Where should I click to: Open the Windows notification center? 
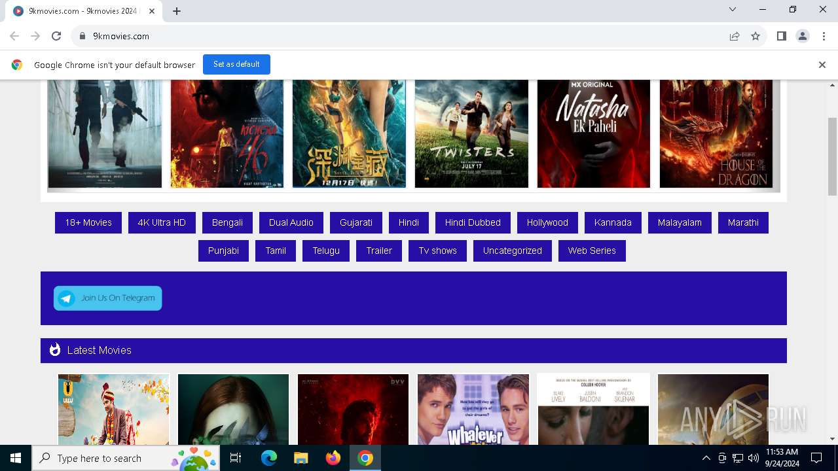pyautogui.click(x=816, y=458)
